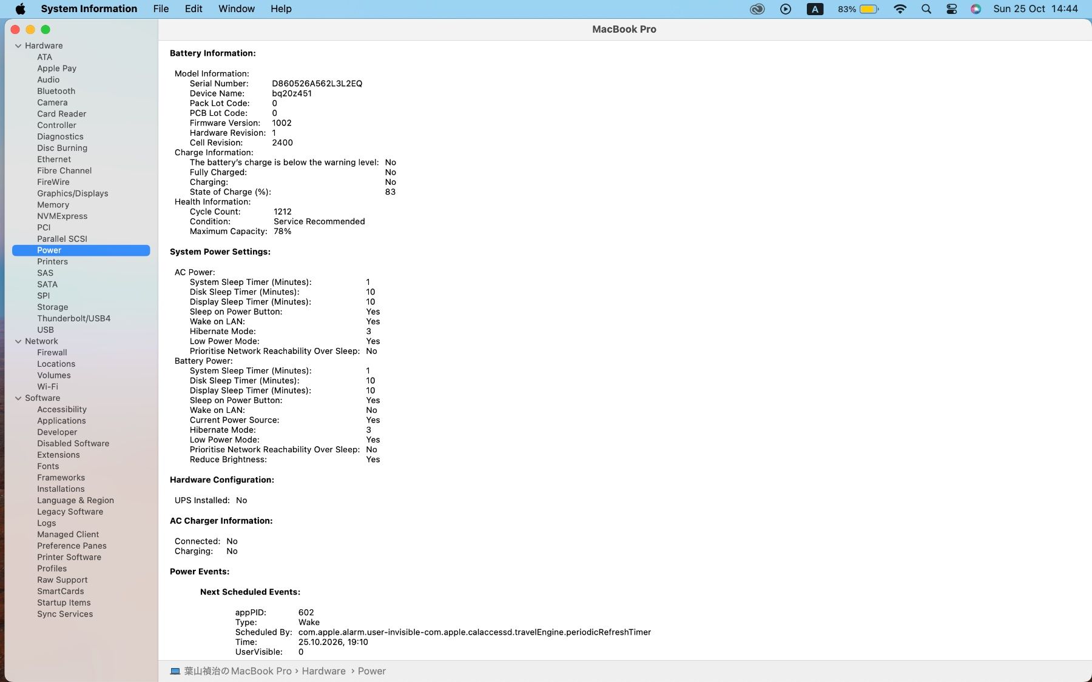Launch Siri from the menu bar
The height and width of the screenshot is (682, 1092).
tap(976, 9)
